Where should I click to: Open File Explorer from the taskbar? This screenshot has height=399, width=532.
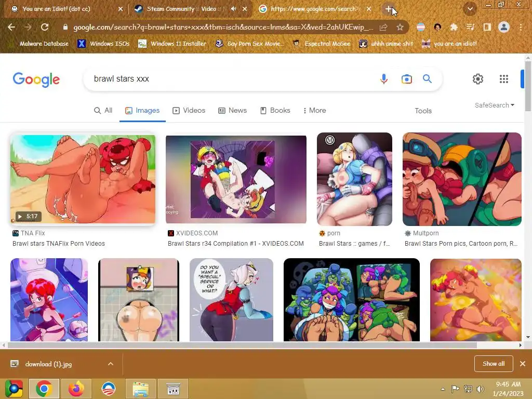pos(140,389)
